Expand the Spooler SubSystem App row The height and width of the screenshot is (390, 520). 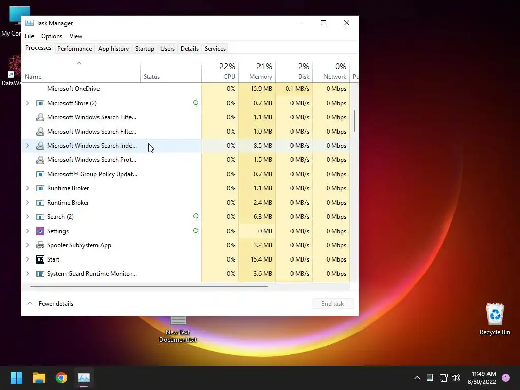click(28, 245)
